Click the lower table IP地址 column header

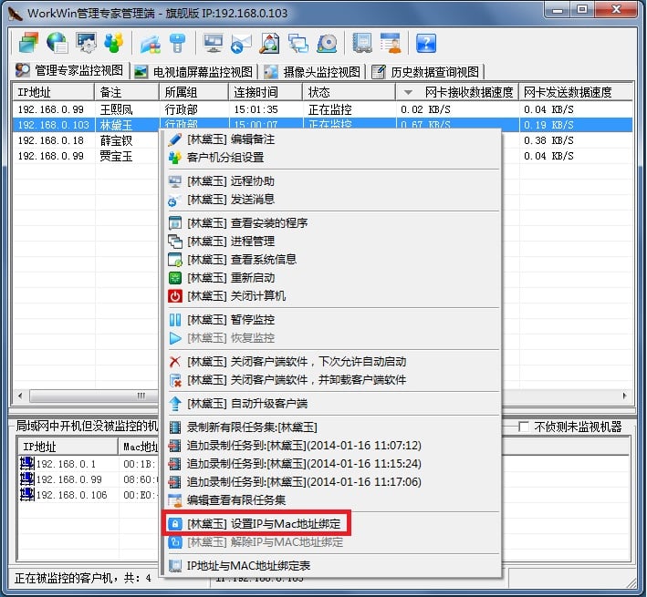tap(68, 447)
